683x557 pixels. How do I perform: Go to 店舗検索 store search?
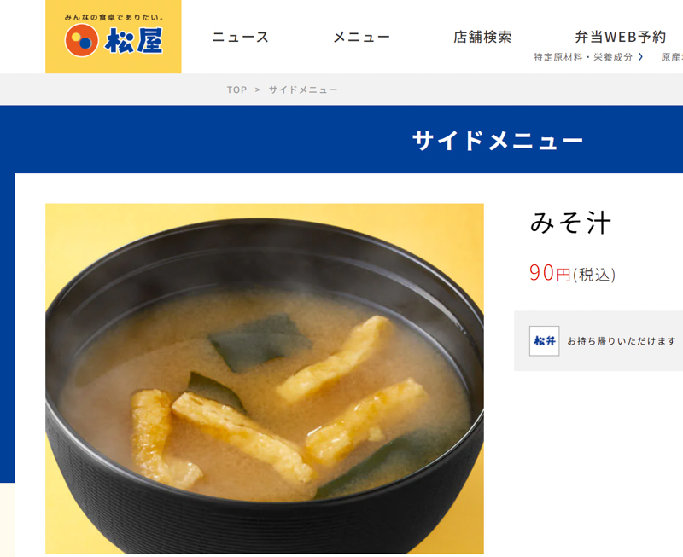pyautogui.click(x=482, y=37)
